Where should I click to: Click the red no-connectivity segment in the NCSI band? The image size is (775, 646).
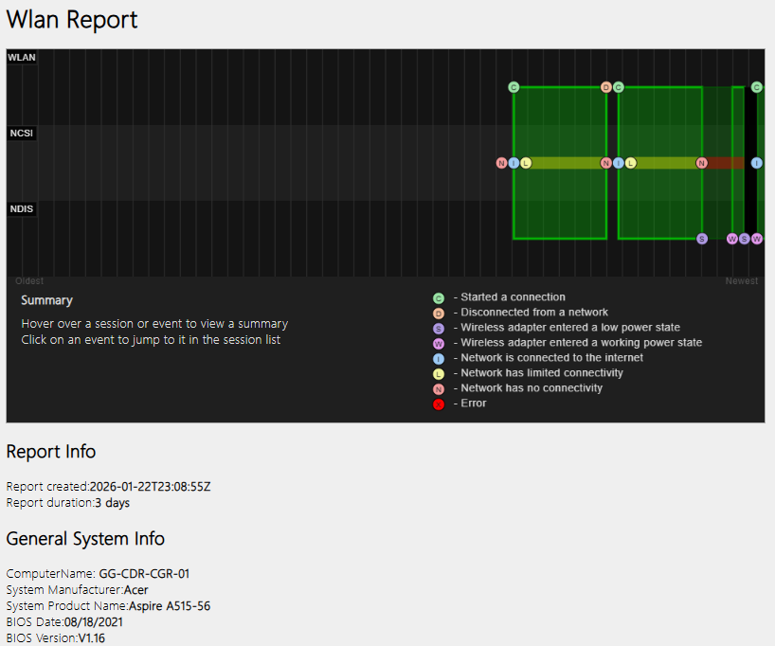pos(725,163)
